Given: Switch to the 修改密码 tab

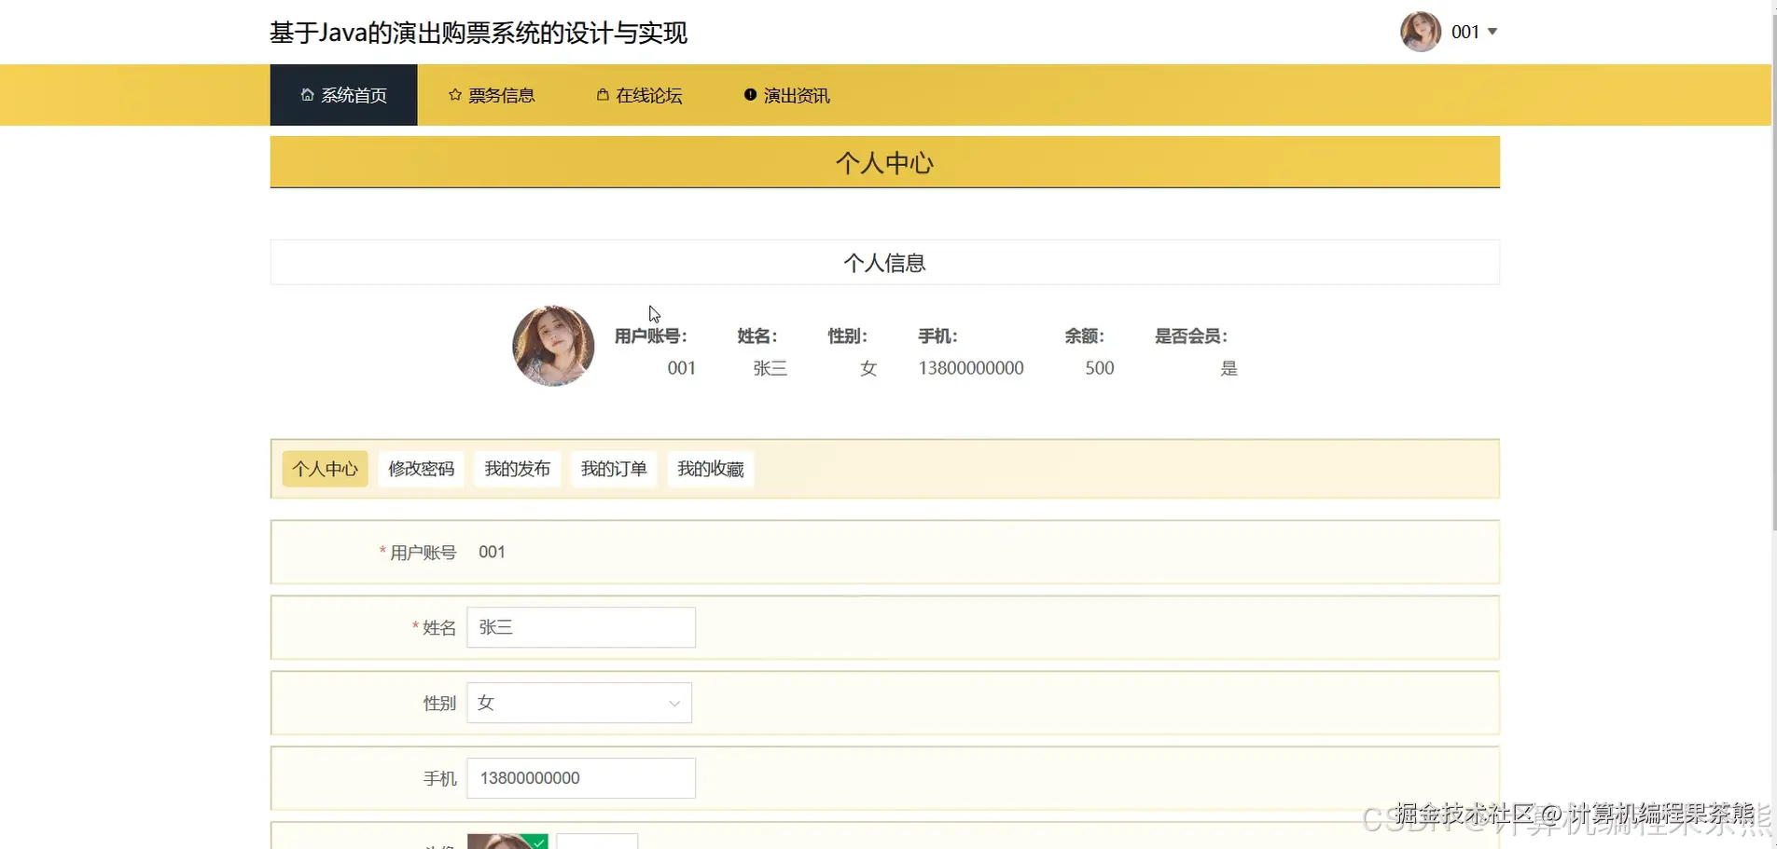Looking at the screenshot, I should tap(421, 469).
